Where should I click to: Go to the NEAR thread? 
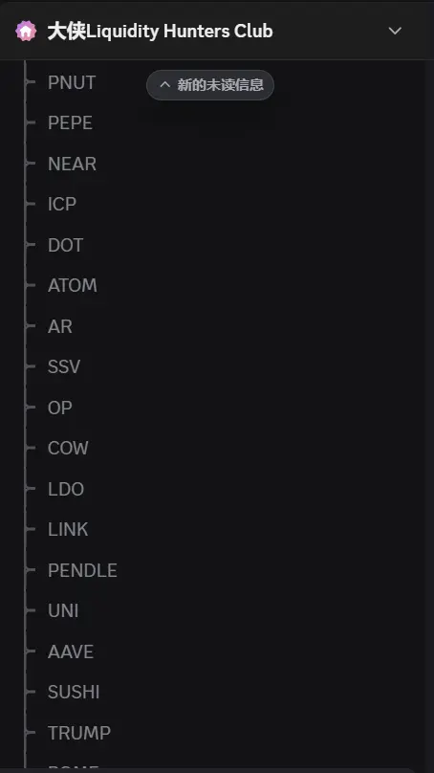pyautogui.click(x=72, y=164)
